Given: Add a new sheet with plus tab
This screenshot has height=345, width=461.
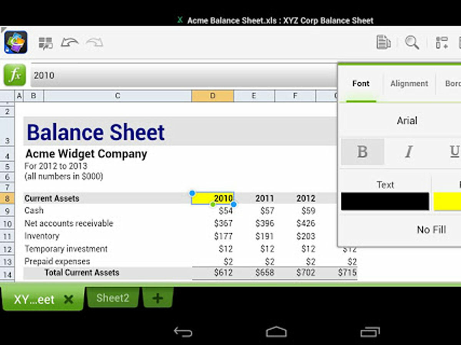Looking at the screenshot, I should 158,298.
